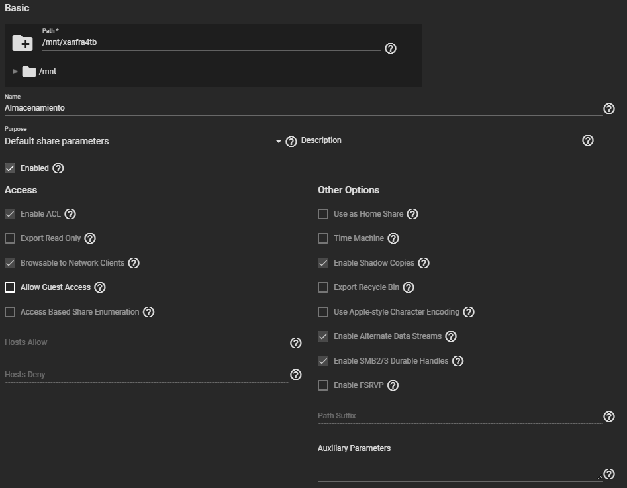627x488 pixels.
Task: Open help icon for Path Suffix
Action: pyautogui.click(x=608, y=416)
